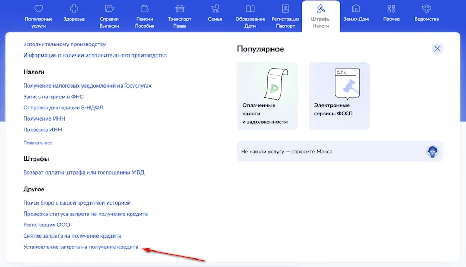Open Поиск бюро с вашей кредитной историей

pos(77,203)
